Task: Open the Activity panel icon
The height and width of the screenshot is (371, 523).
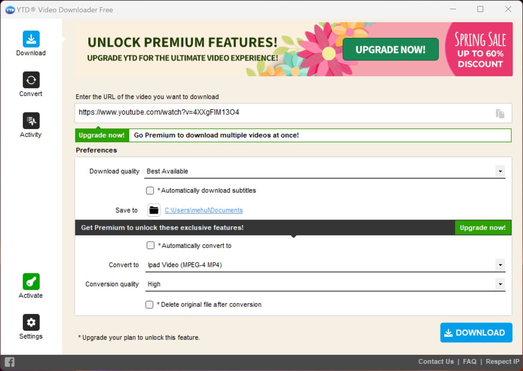Action: tap(31, 121)
